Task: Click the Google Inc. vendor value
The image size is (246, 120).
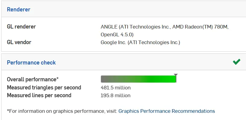Action: (x=140, y=42)
